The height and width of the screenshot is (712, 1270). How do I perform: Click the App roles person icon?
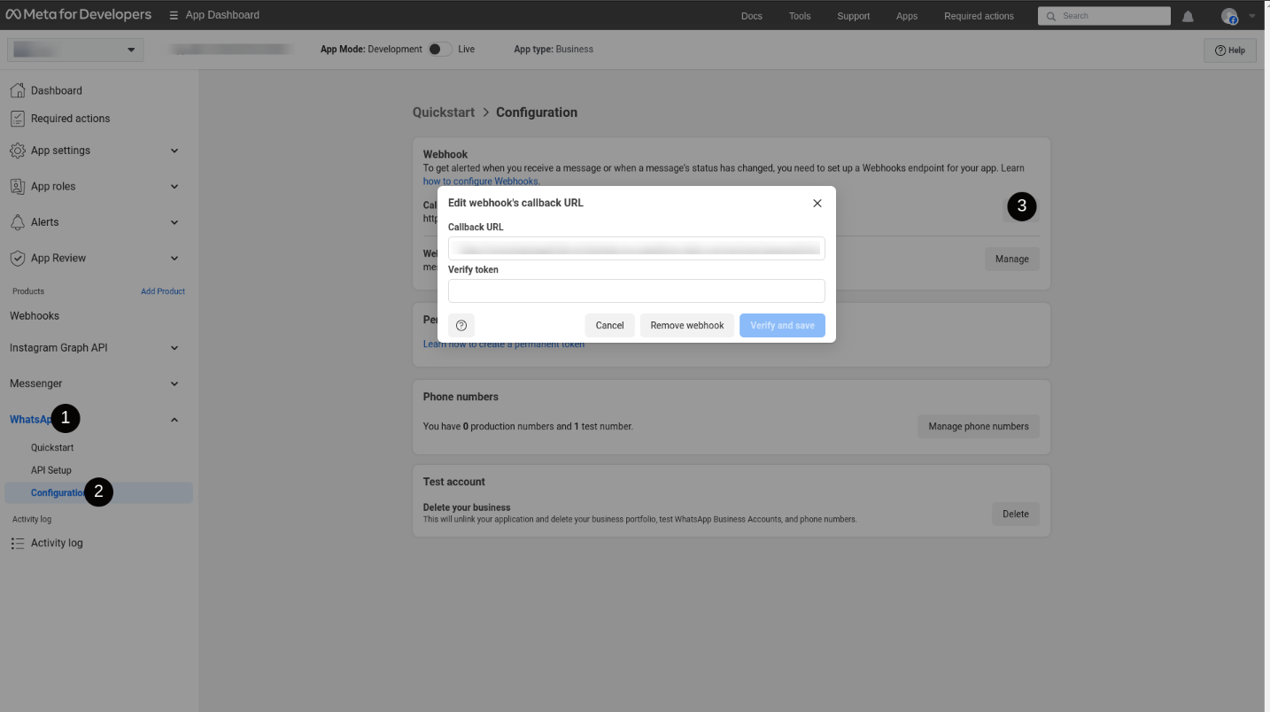coord(17,186)
